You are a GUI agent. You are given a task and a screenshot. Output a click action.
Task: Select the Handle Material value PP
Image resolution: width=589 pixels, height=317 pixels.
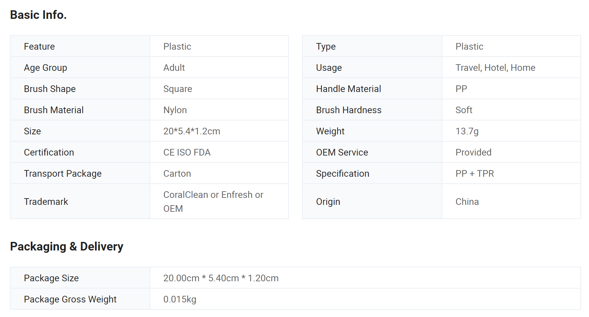(x=461, y=89)
